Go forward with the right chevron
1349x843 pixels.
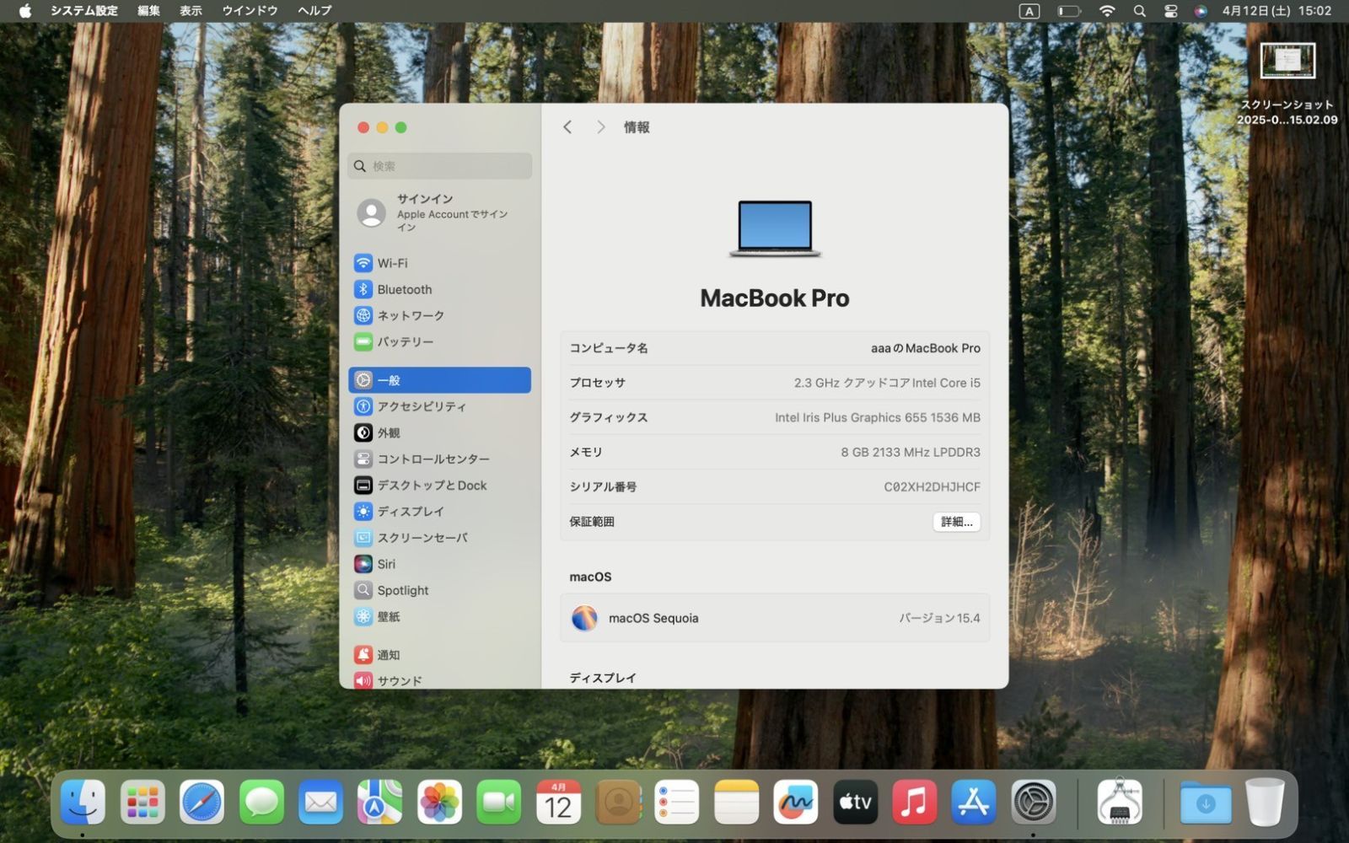600,127
